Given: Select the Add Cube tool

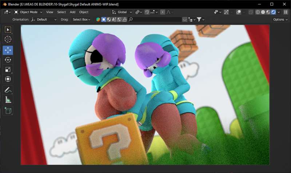Looking at the screenshot, I should 8,110.
